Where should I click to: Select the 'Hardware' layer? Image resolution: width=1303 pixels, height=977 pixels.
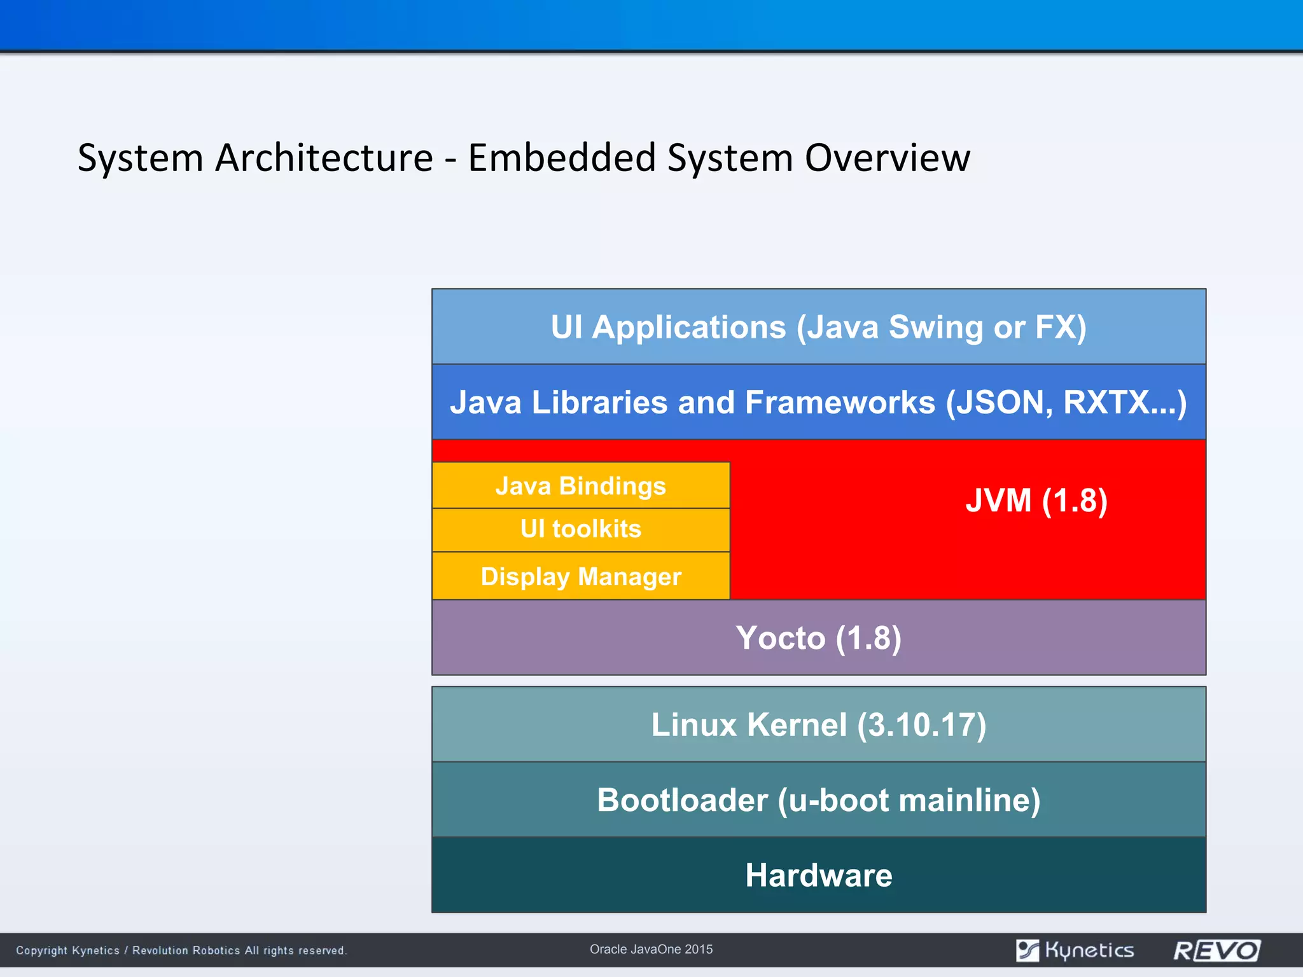[819, 875]
